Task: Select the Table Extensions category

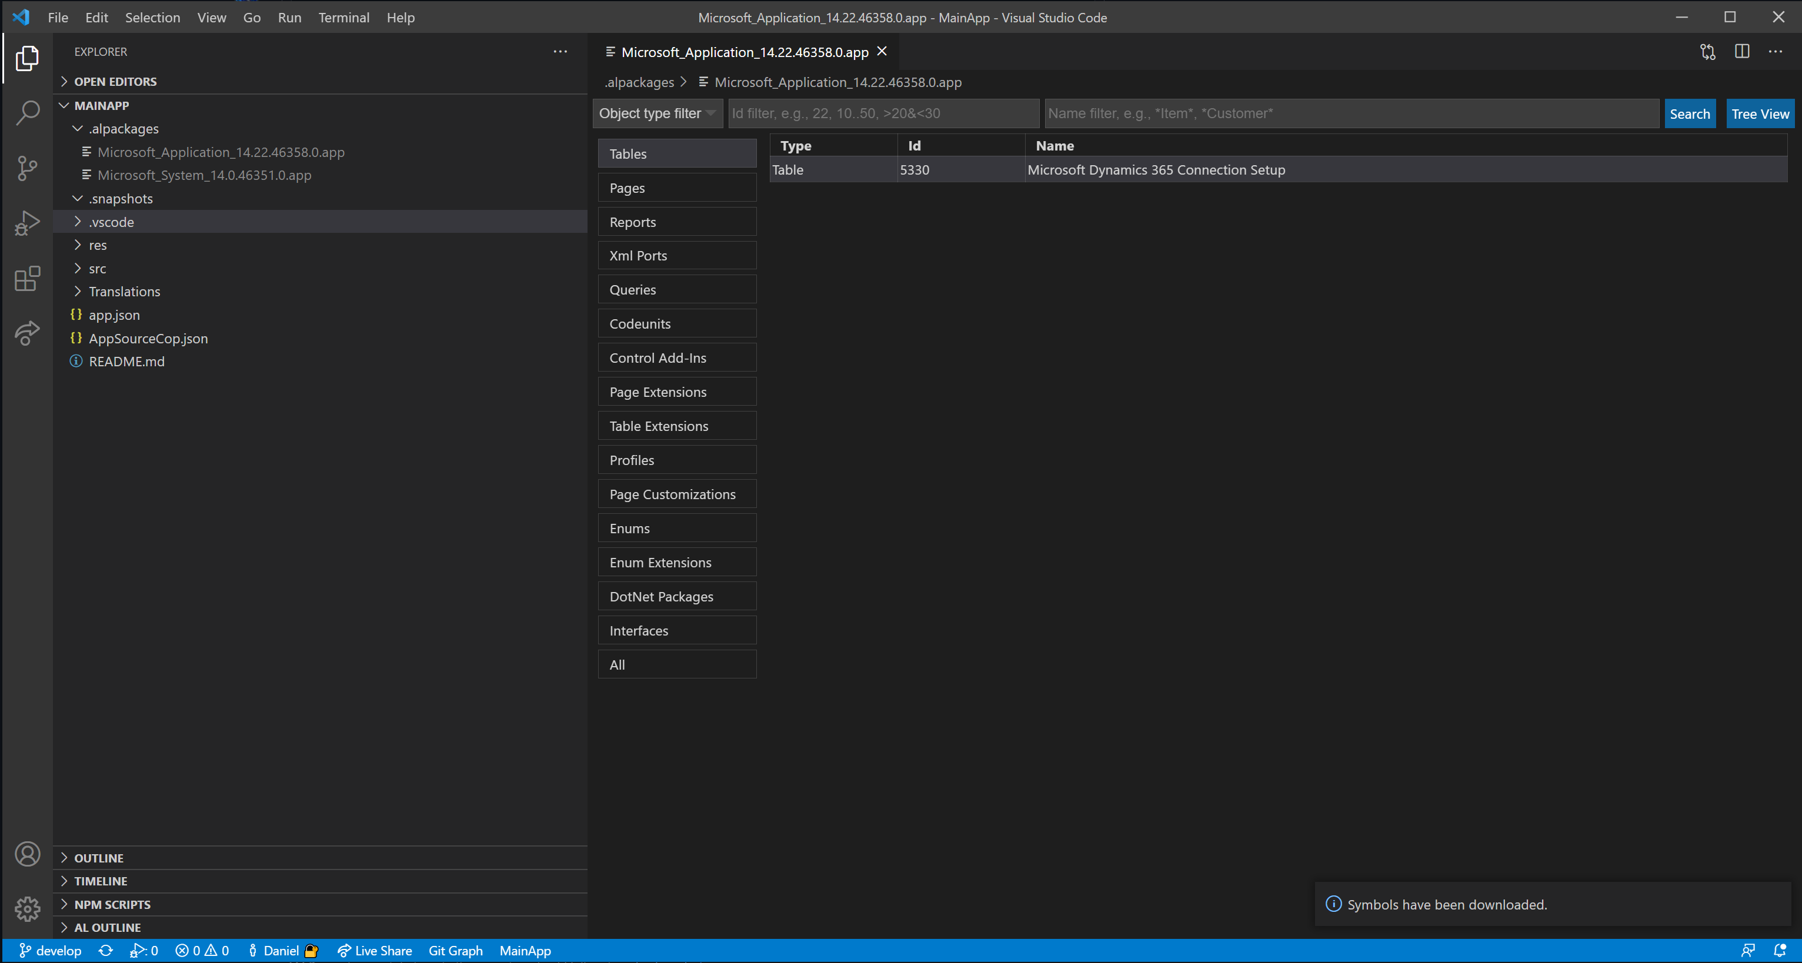Action: 676,425
